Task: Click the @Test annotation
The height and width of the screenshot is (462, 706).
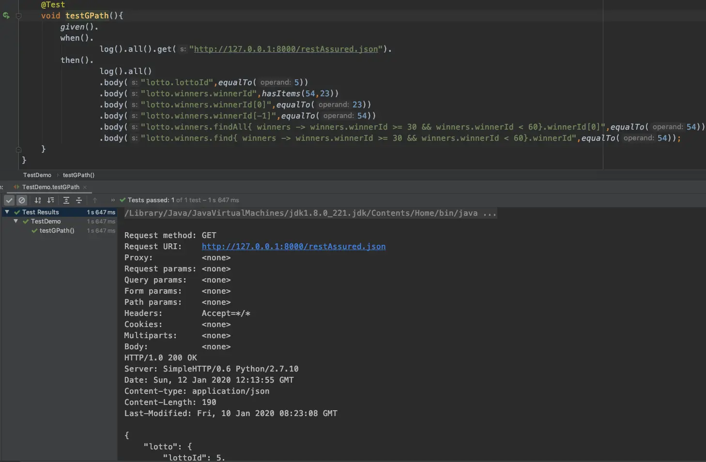Action: pos(53,4)
